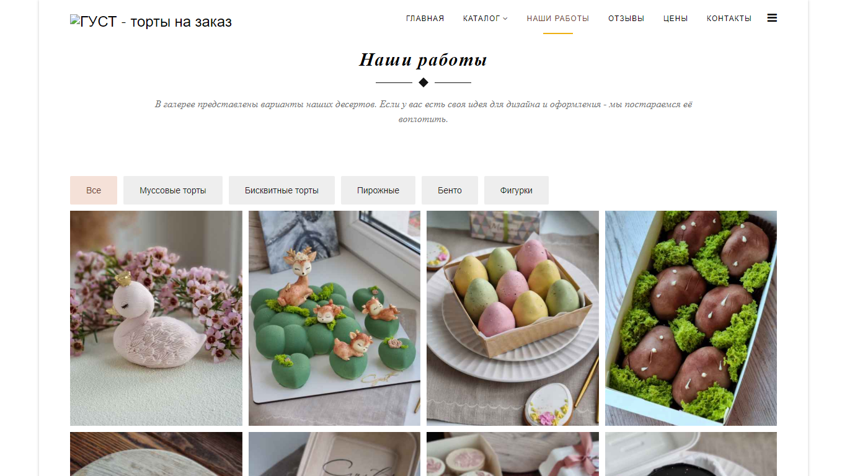The height and width of the screenshot is (476, 847).
Task: Filter gallery by Фигурки
Action: [517, 190]
